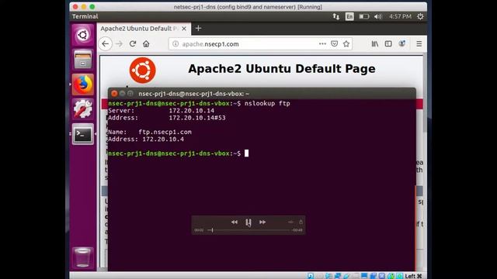This screenshot has width=497, height=279.
Task: Reload the apache.nsecp1.com page
Action: click(x=133, y=44)
